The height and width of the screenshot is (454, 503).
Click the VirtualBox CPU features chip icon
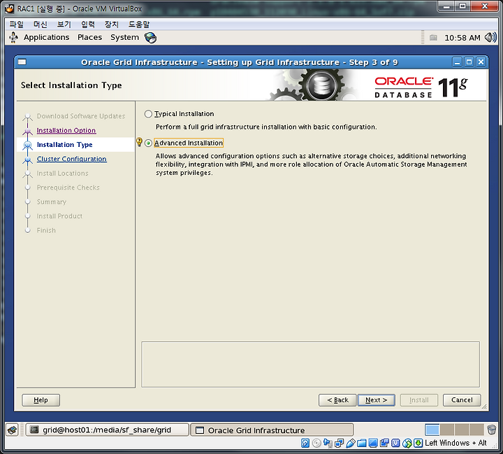(395, 443)
